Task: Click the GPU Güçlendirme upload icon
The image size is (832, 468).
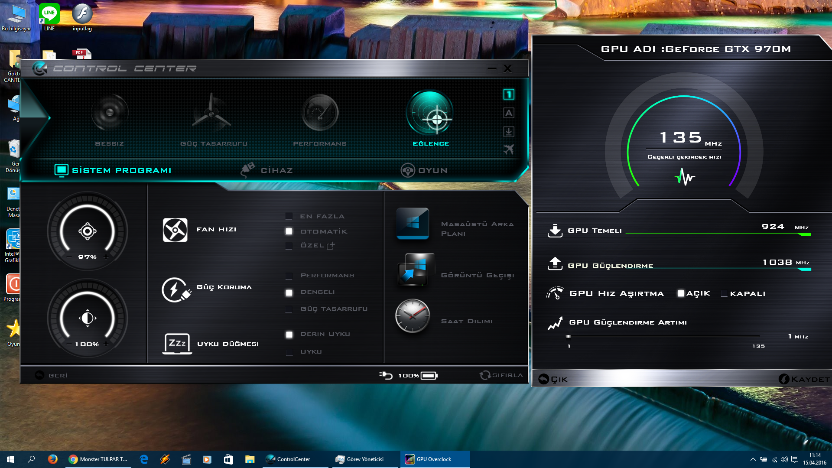Action: [555, 263]
